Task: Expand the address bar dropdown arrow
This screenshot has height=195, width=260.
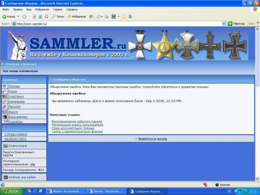Action: pos(223,24)
